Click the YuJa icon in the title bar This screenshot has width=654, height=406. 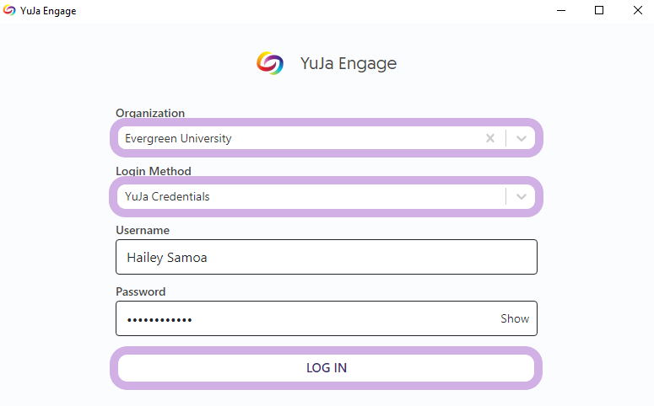[9, 11]
